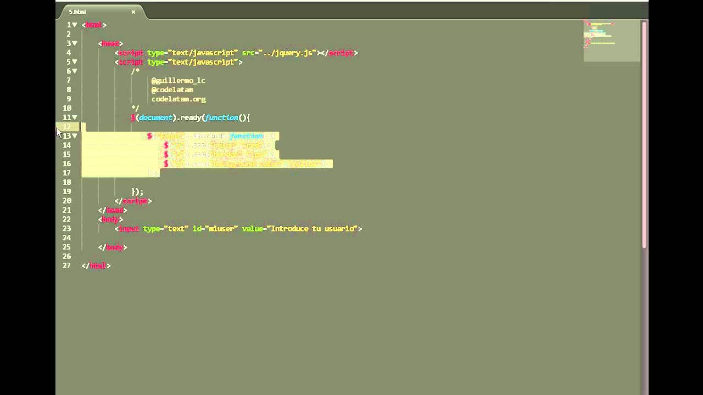Click the codelatam.org comment text
Viewport: 703px width, 395px height.
[178, 99]
